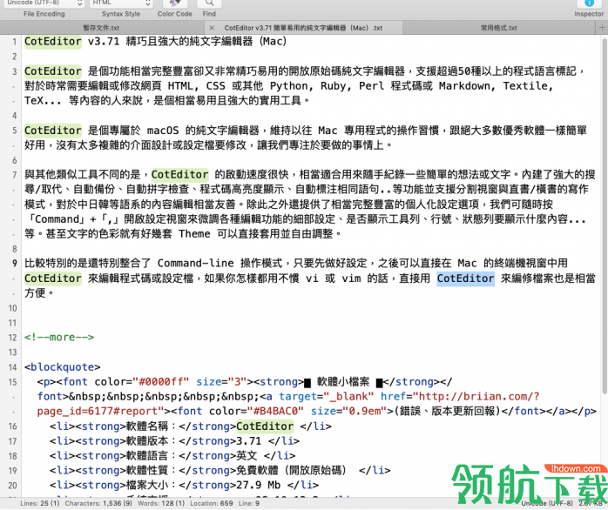This screenshot has width=608, height=510.
Task: Click the highlighted CotEditor in line 16
Action: [x=265, y=426]
